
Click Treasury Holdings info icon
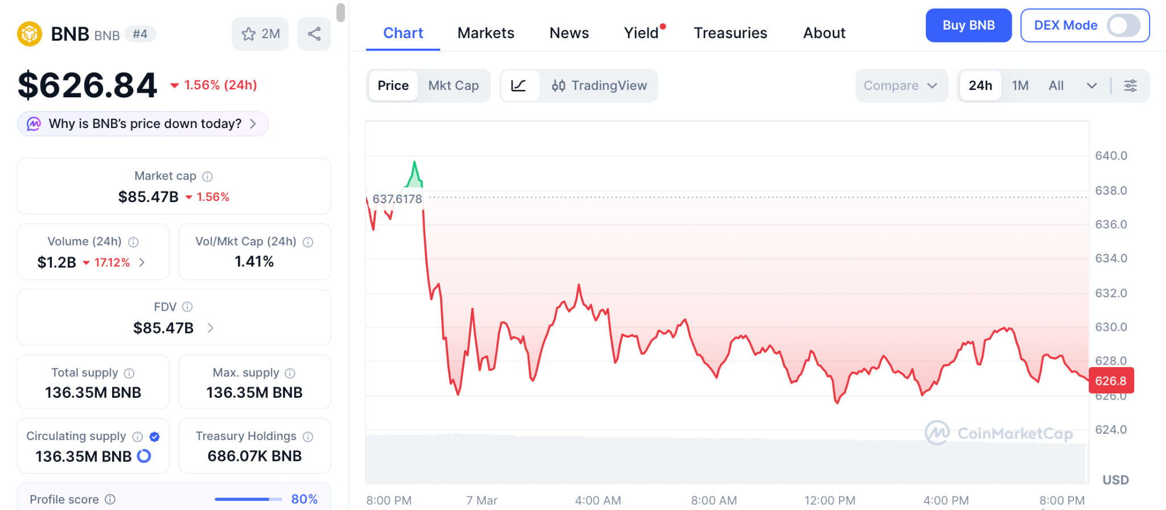click(x=308, y=437)
